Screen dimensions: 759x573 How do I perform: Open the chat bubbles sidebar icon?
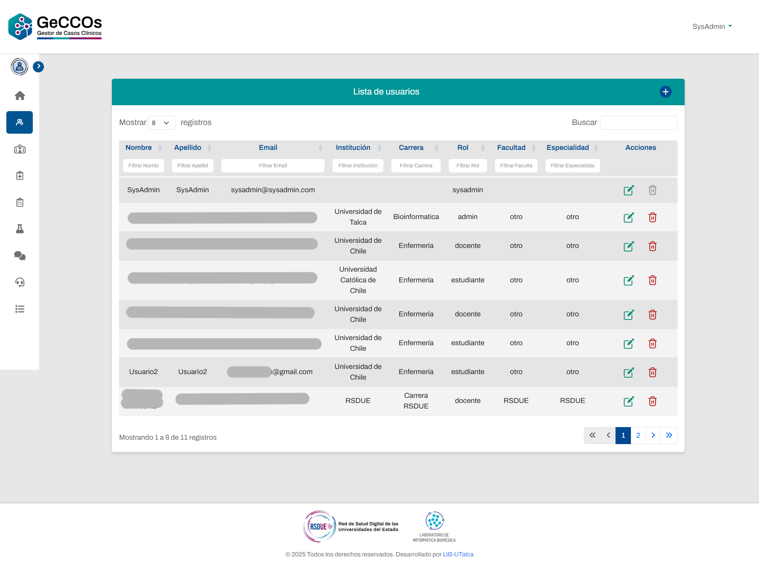[20, 256]
